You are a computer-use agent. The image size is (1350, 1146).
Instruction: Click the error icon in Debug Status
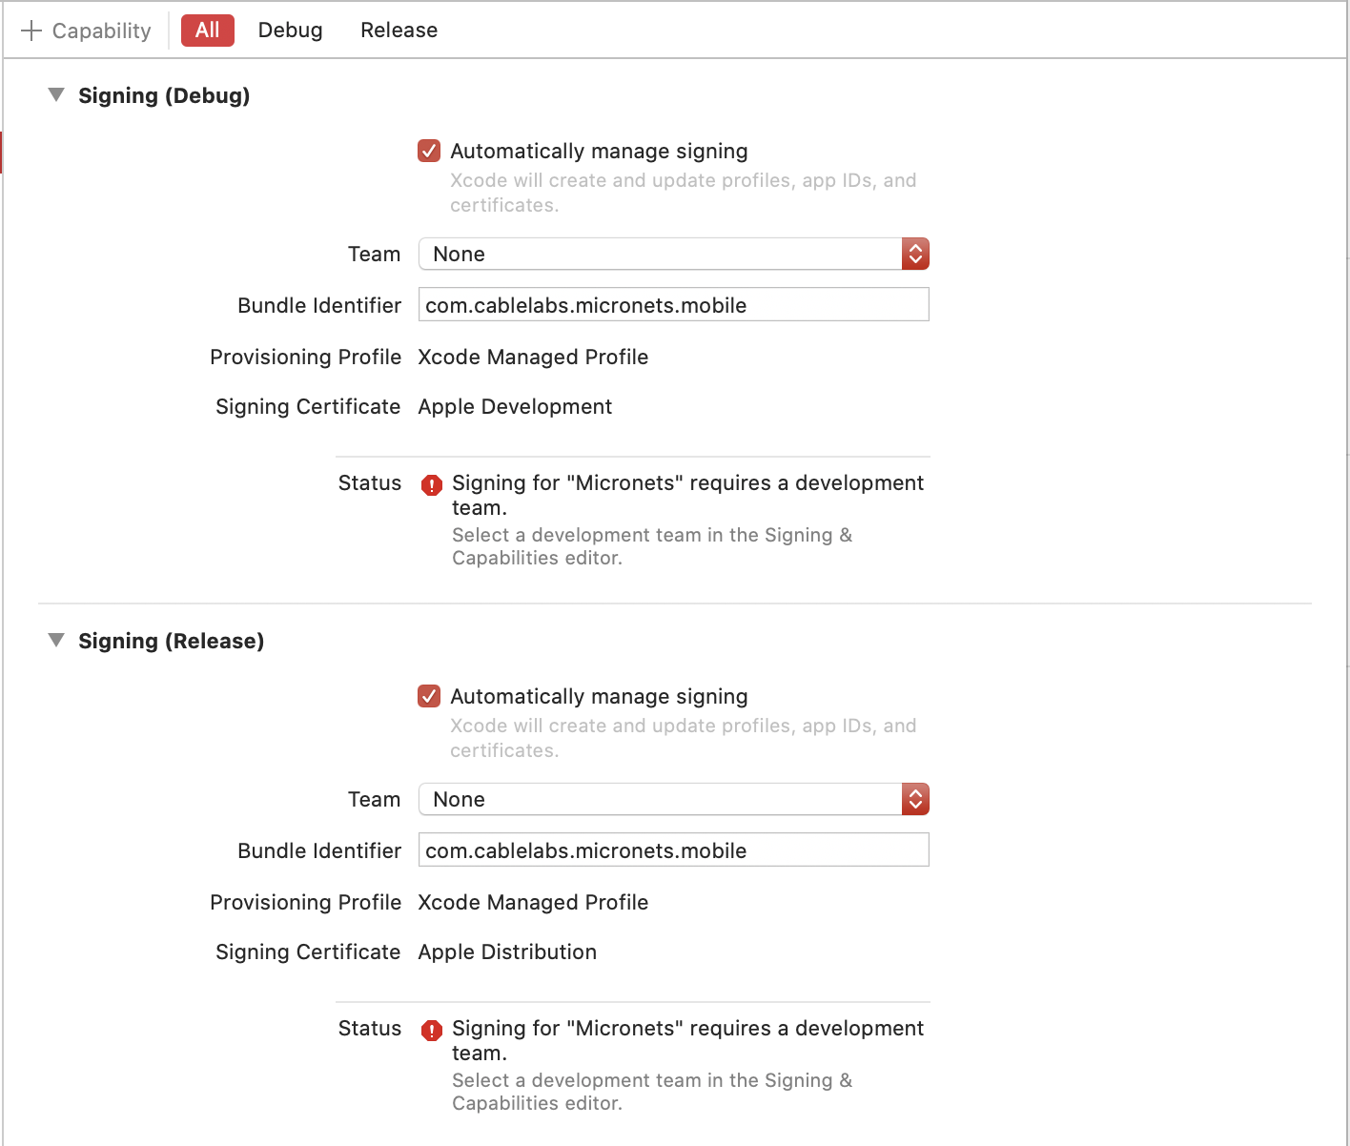[x=432, y=484]
